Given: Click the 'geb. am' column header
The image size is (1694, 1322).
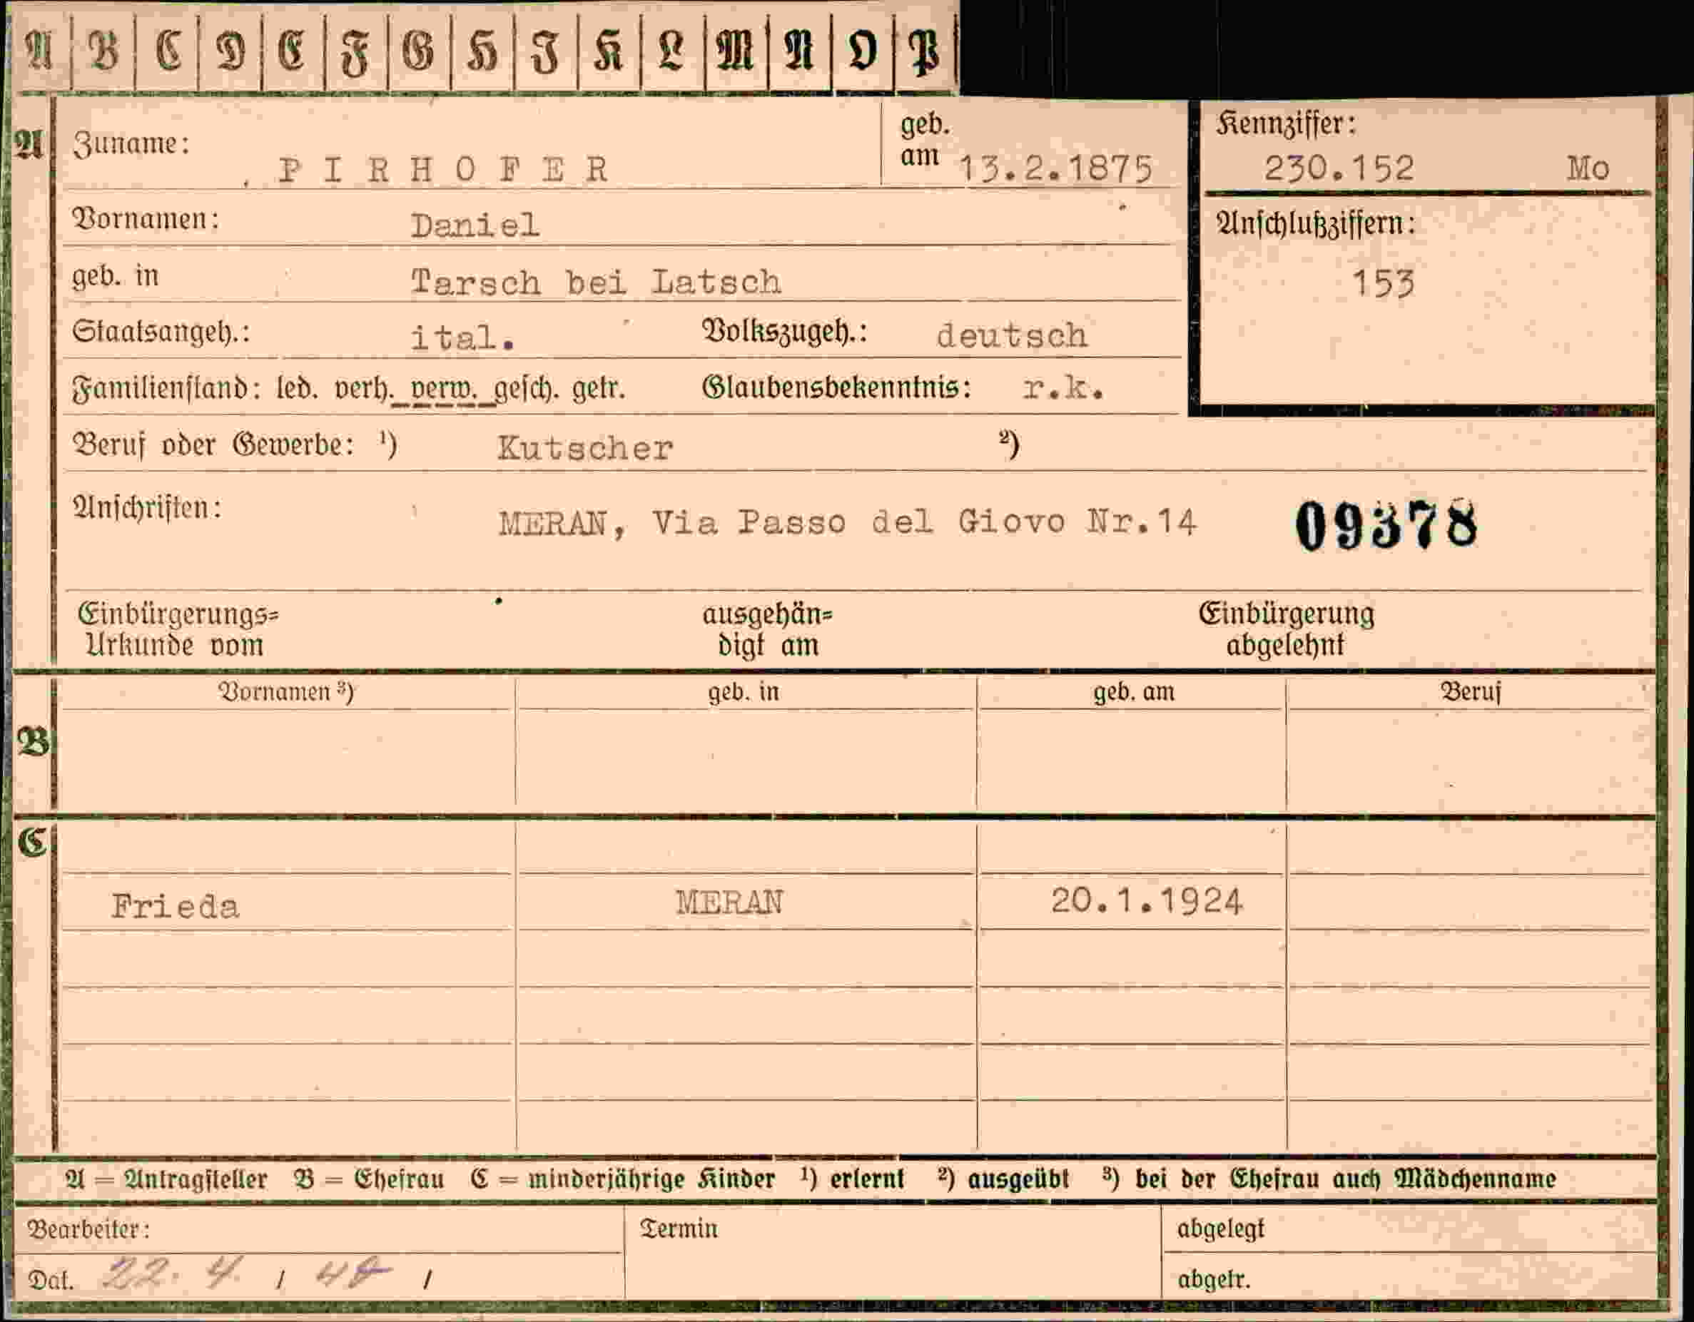Looking at the screenshot, I should (x=1134, y=691).
